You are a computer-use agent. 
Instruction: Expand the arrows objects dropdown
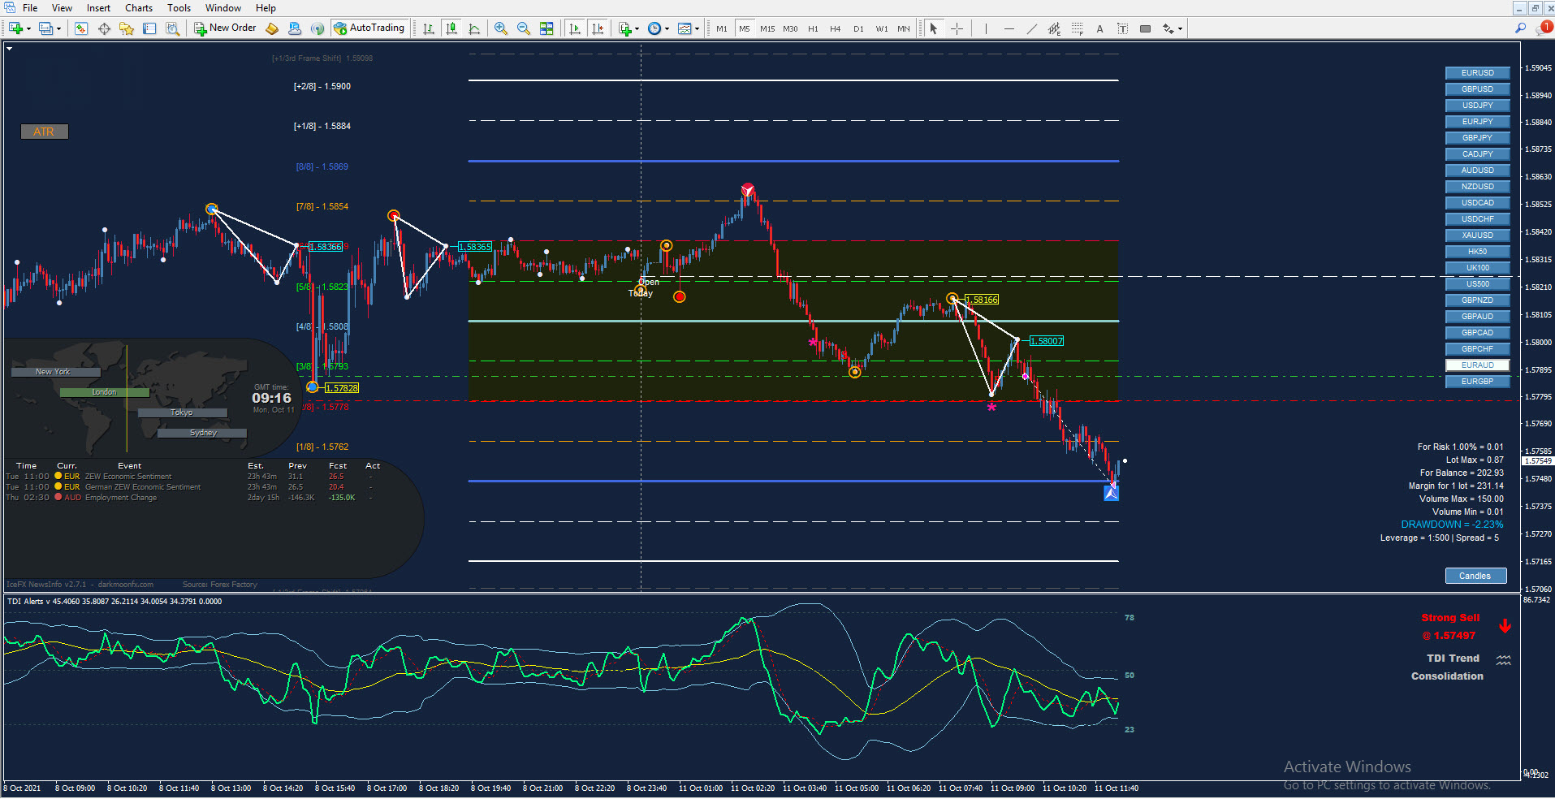coord(1180,29)
